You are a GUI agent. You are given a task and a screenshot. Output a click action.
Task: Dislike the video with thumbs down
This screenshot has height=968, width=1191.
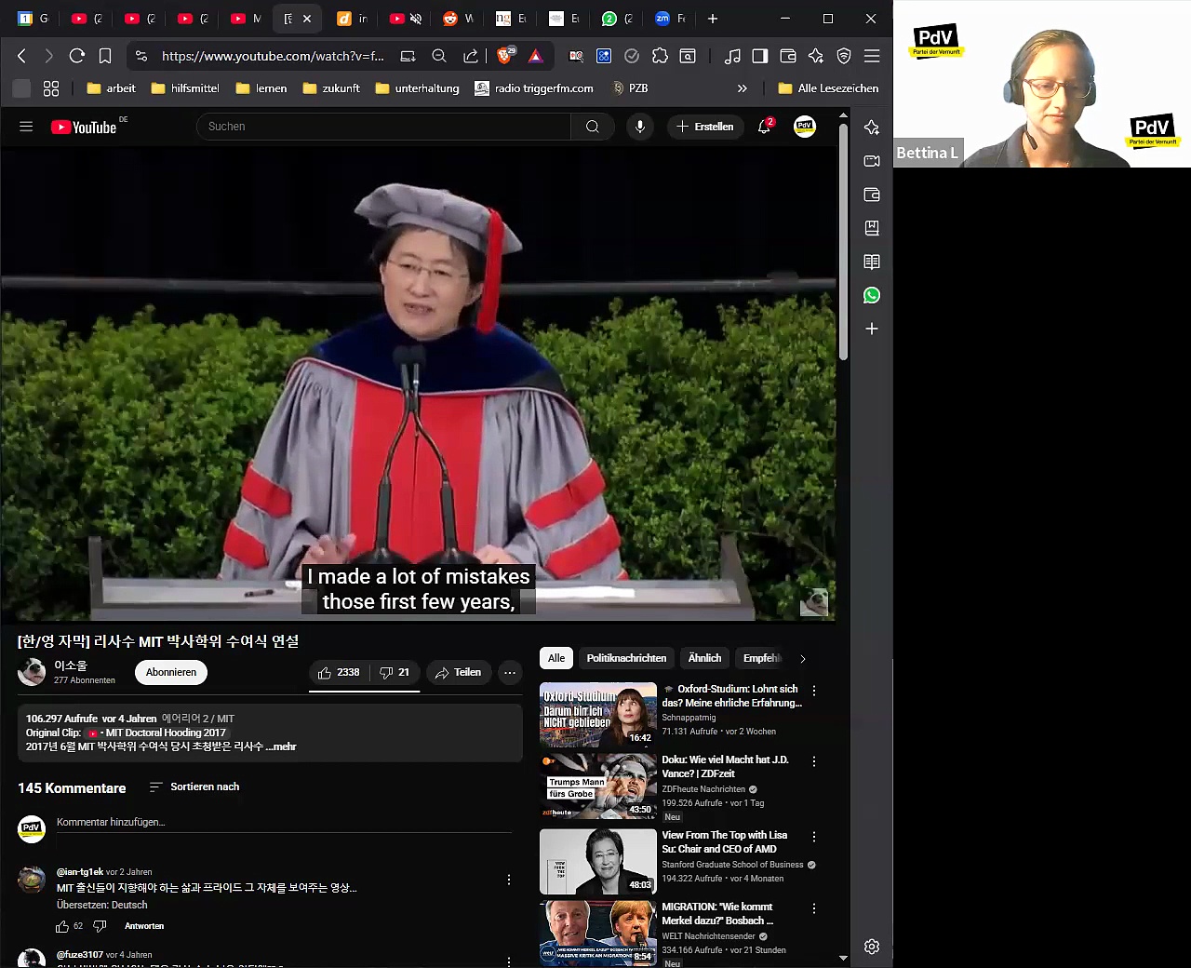395,672
